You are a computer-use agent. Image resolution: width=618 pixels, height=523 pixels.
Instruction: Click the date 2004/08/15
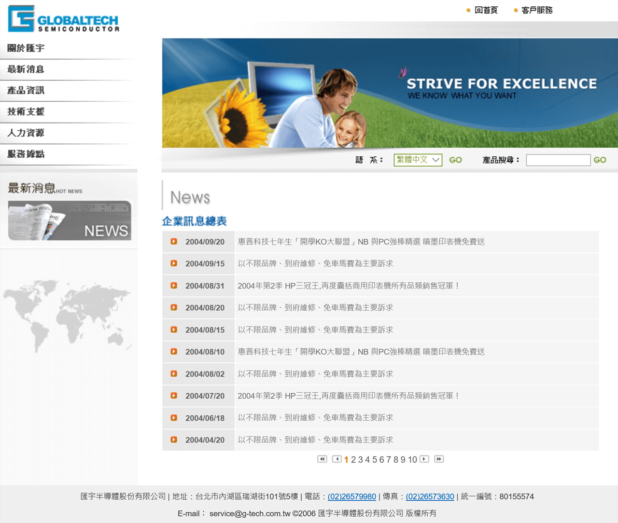pyautogui.click(x=205, y=330)
